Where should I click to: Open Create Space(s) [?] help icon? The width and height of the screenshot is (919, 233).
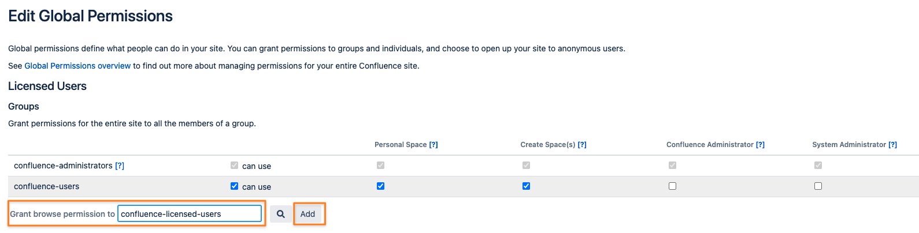click(x=582, y=145)
